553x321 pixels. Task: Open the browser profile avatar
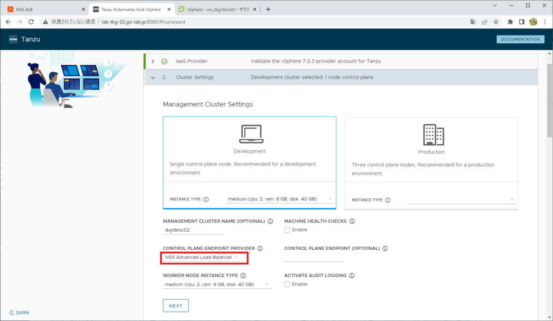533,22
